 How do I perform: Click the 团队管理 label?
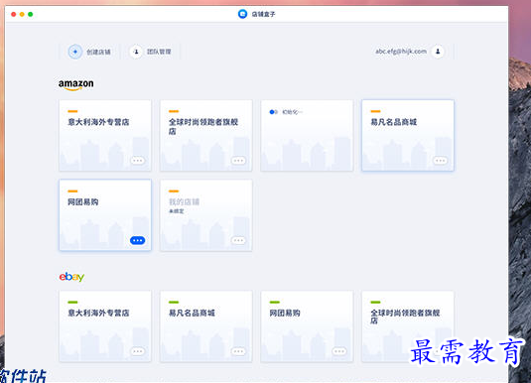[x=159, y=52]
